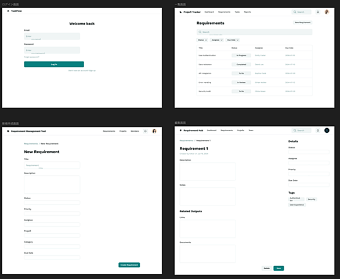The image size is (340, 279).
Task: Click the User Authentication row title
Action: click(207, 56)
